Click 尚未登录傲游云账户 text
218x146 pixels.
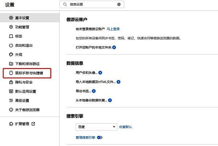tap(90, 29)
